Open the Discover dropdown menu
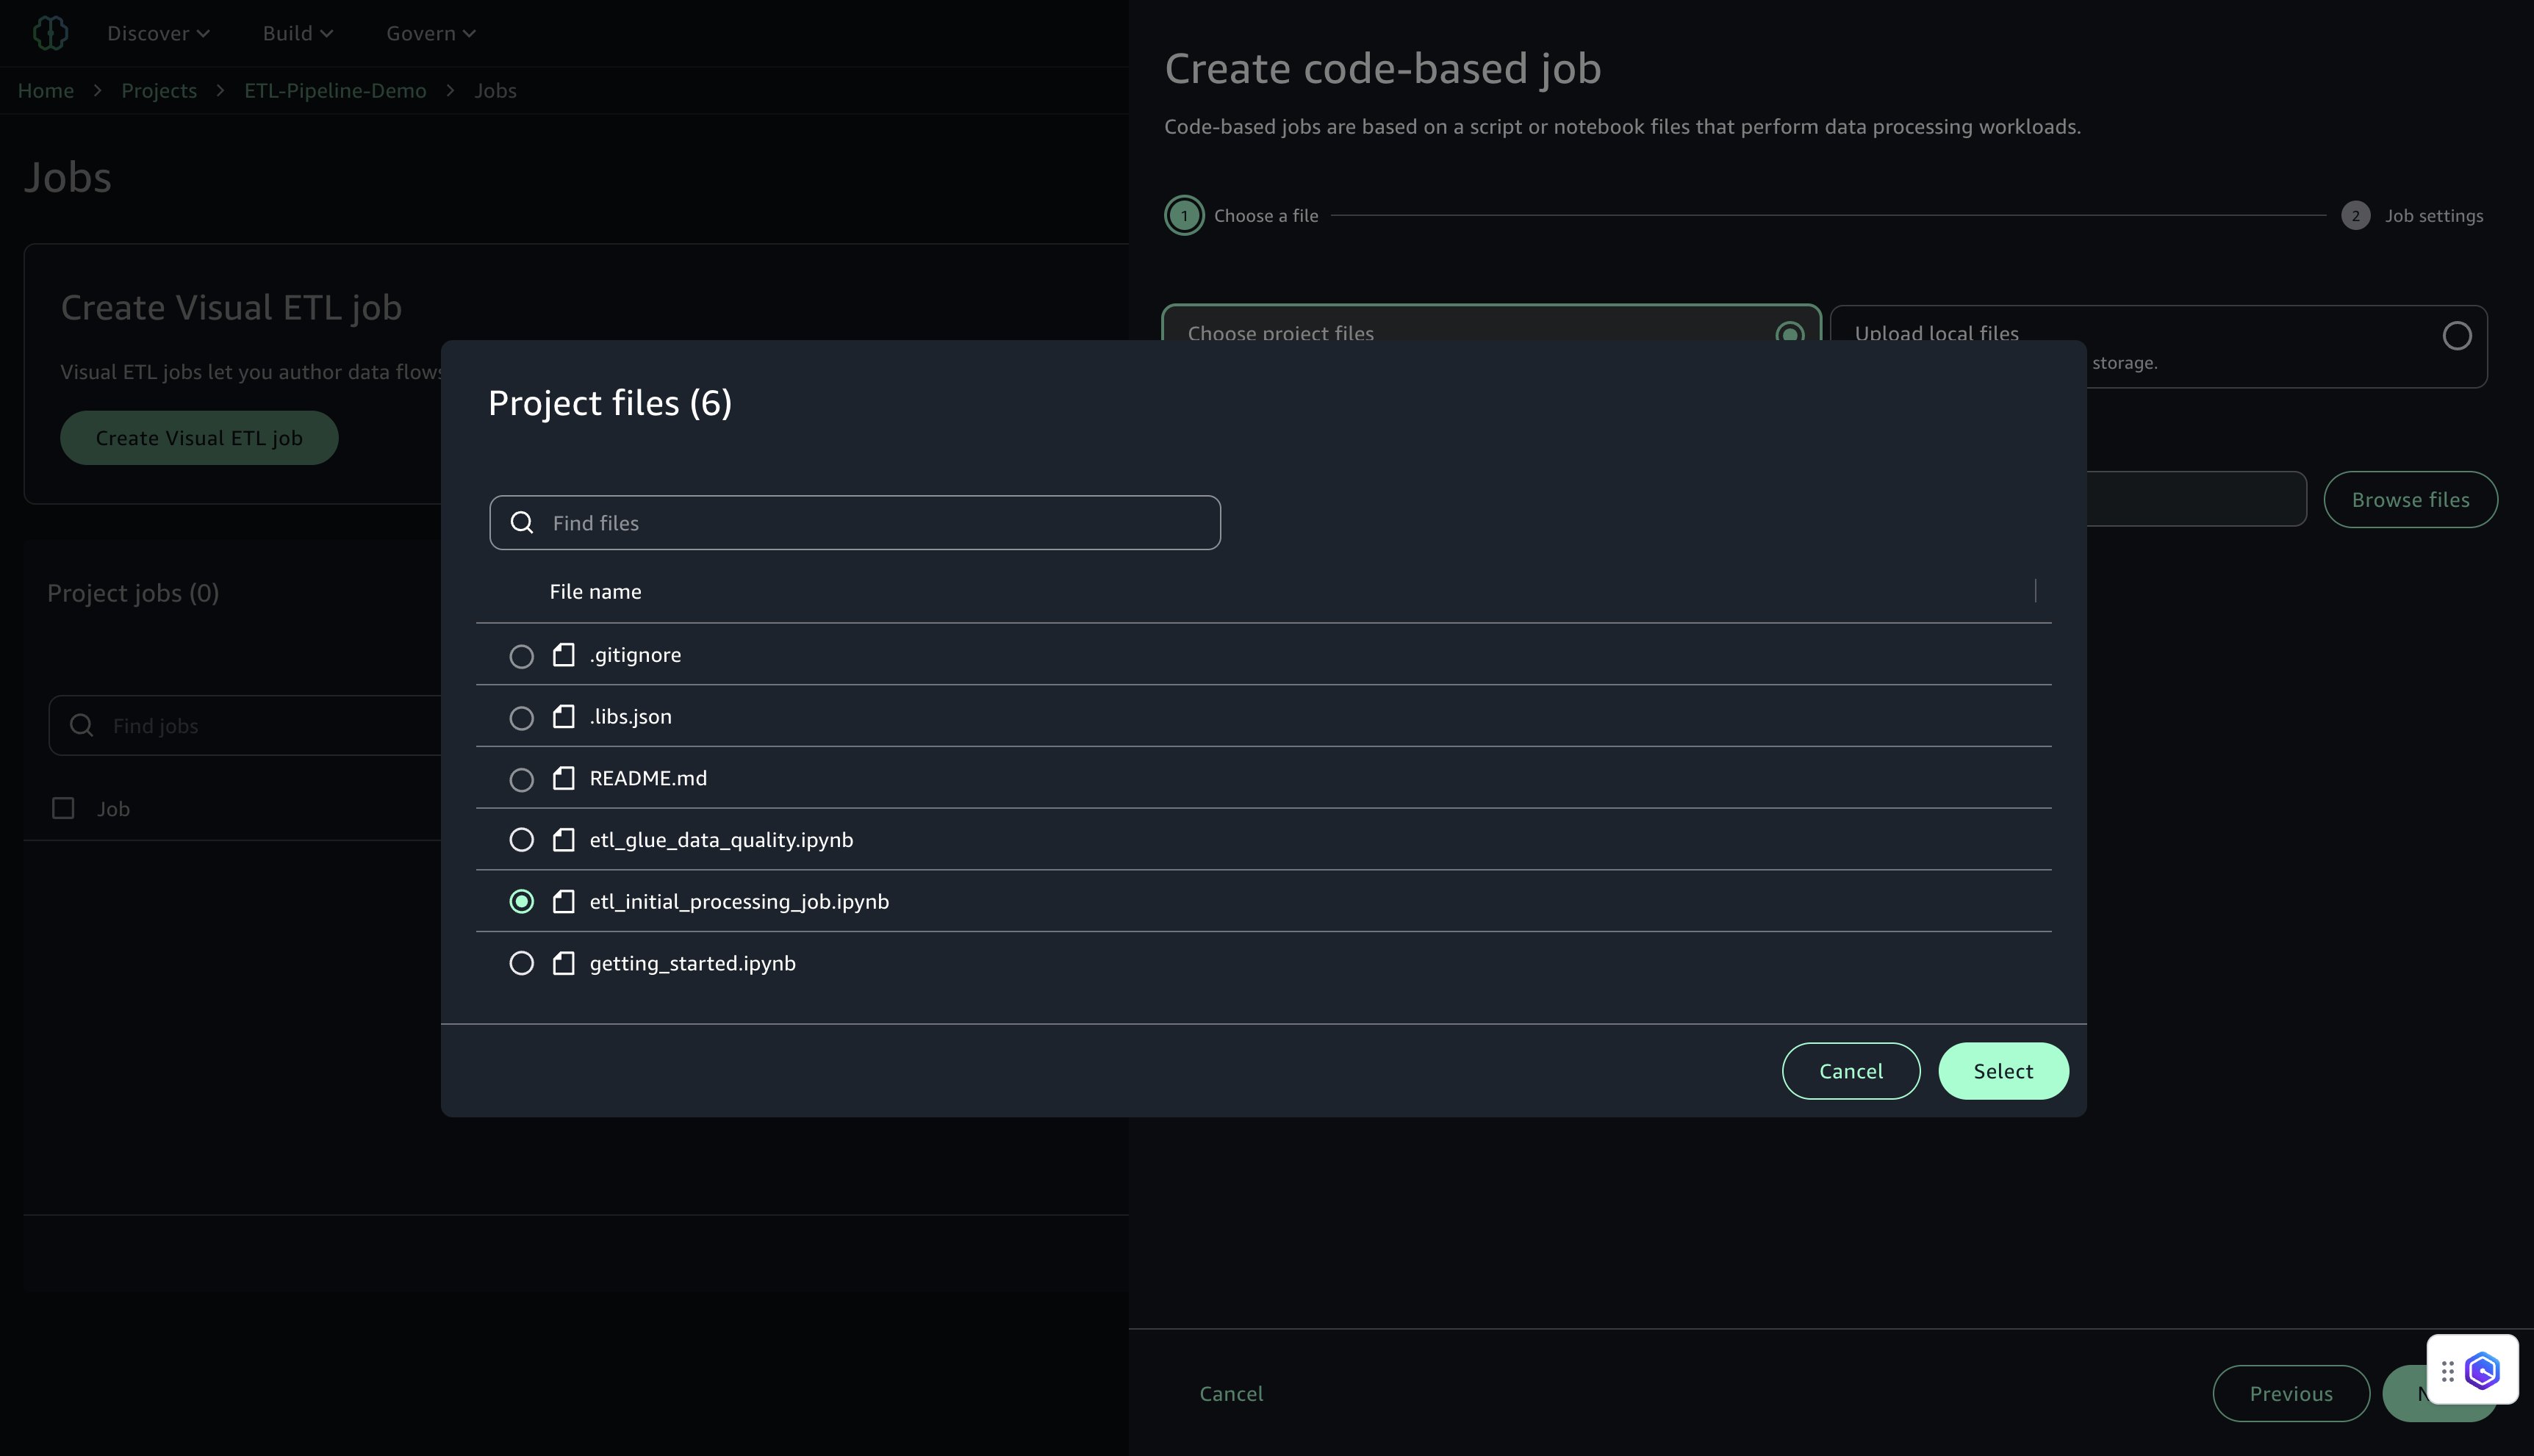Screen dimensions: 2534x1456 coord(158,33)
